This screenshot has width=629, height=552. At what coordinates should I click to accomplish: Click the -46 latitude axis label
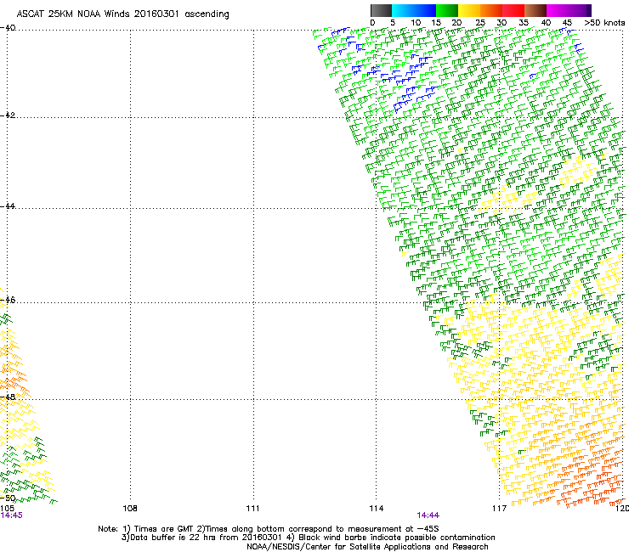[8, 300]
